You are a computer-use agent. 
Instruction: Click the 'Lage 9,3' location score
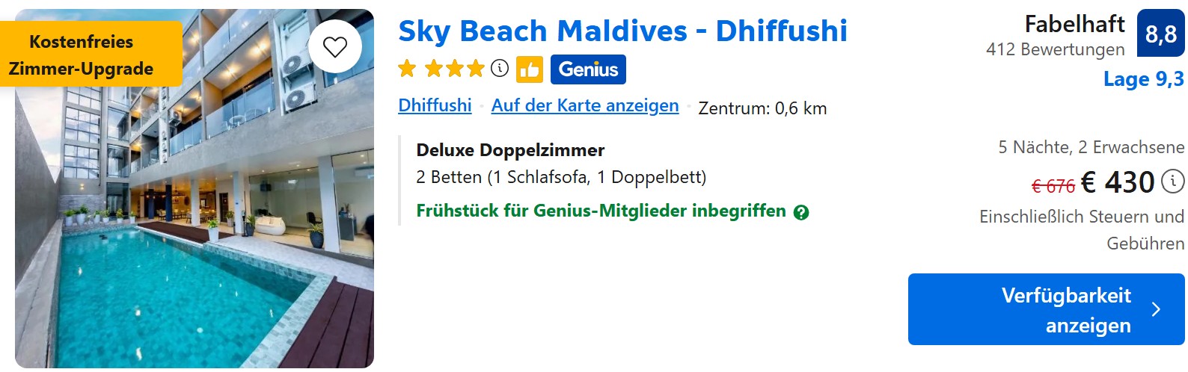click(1143, 79)
